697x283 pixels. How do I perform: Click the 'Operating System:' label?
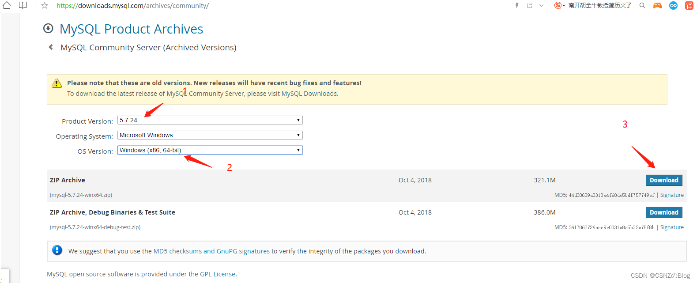[84, 136]
